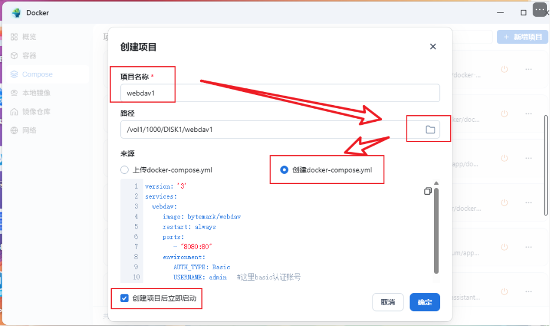Screen dimensions: 550x326
Task: Click the 新增项目 button
Action: click(x=522, y=37)
